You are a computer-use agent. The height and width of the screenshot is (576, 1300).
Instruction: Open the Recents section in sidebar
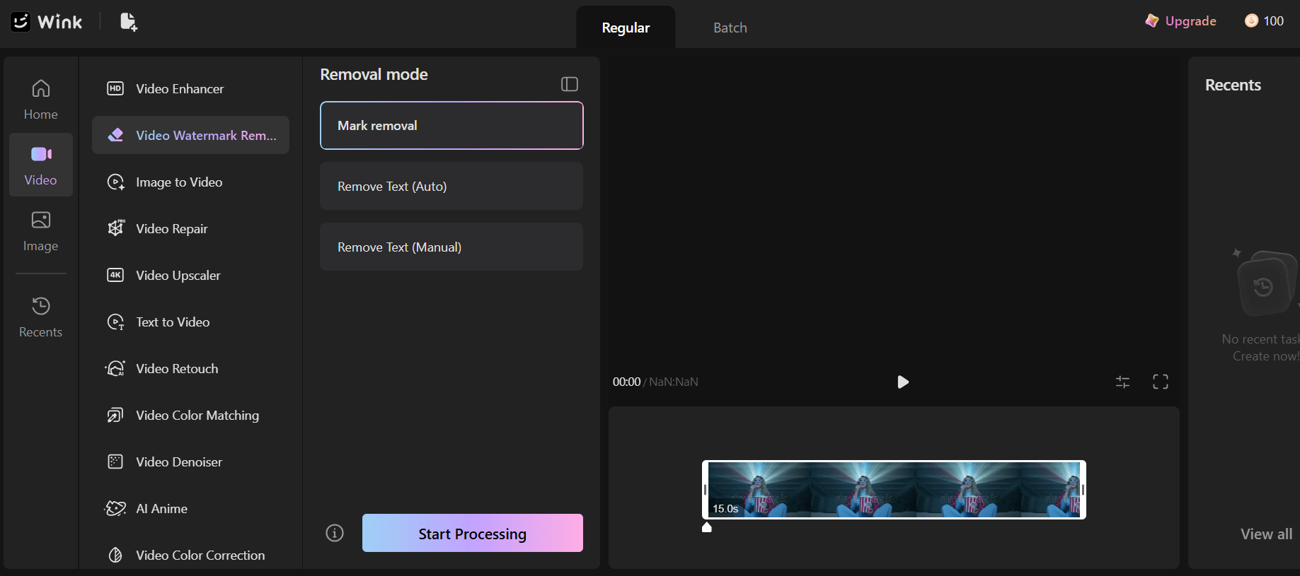[x=41, y=317]
